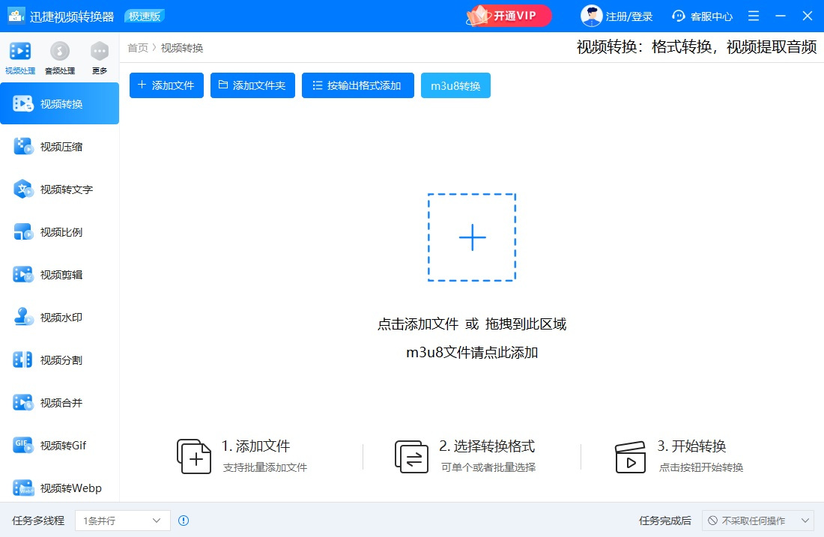The height and width of the screenshot is (537, 824).
Task: Select the 视频分割 splitting tool
Action: pyautogui.click(x=60, y=359)
